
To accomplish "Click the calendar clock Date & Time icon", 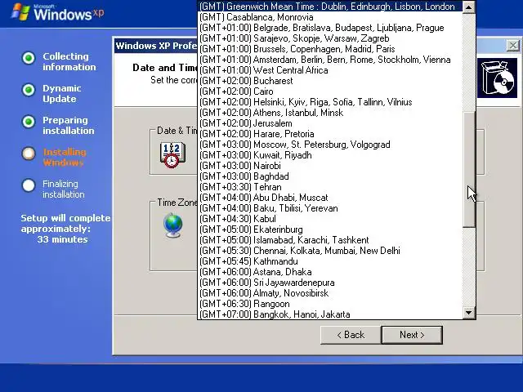I will point(172,154).
